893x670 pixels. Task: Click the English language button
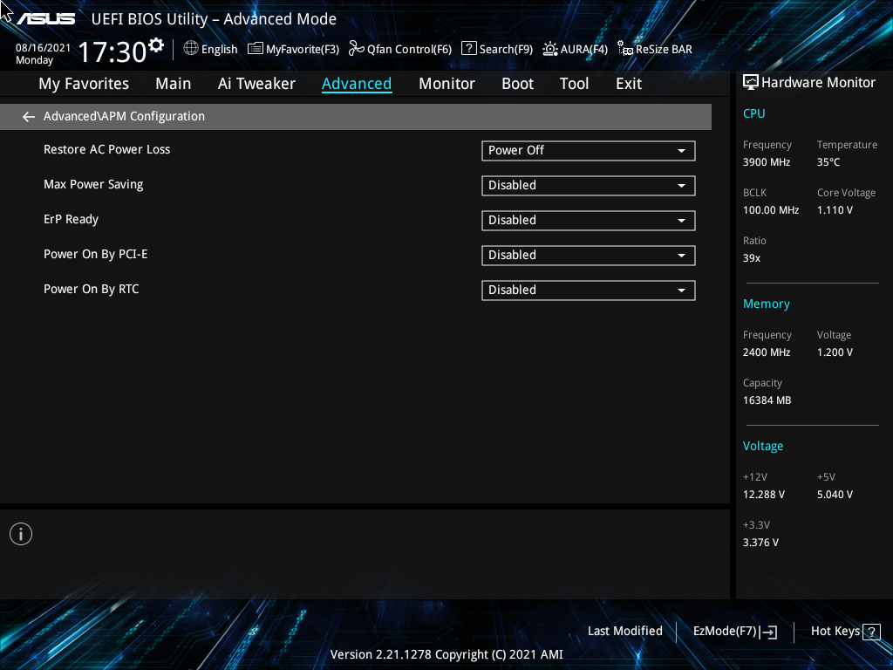pos(219,49)
